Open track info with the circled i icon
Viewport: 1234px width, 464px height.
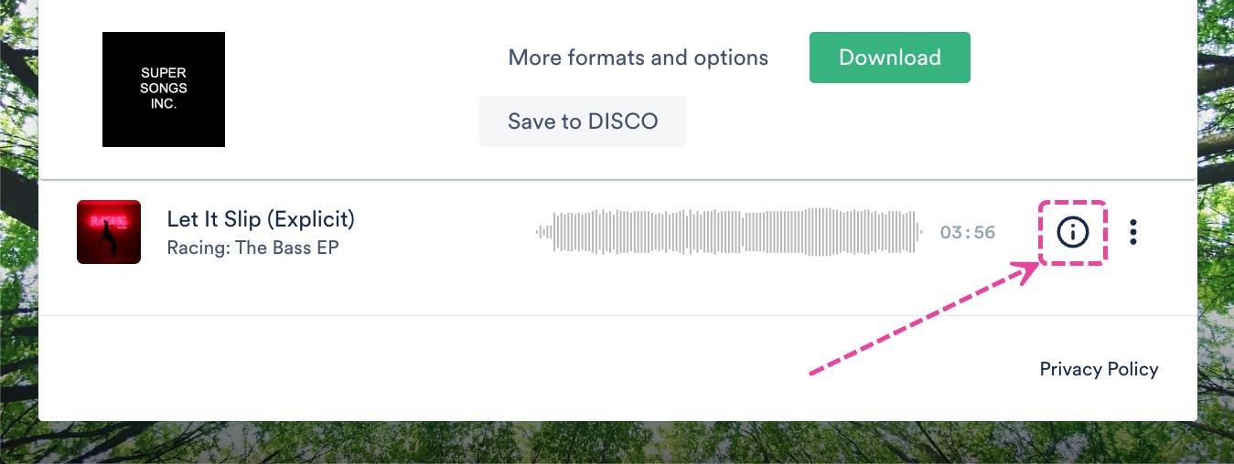pyautogui.click(x=1072, y=233)
